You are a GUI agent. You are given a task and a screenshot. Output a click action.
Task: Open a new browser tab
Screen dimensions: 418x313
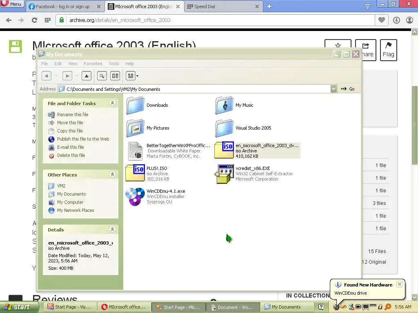click(269, 7)
